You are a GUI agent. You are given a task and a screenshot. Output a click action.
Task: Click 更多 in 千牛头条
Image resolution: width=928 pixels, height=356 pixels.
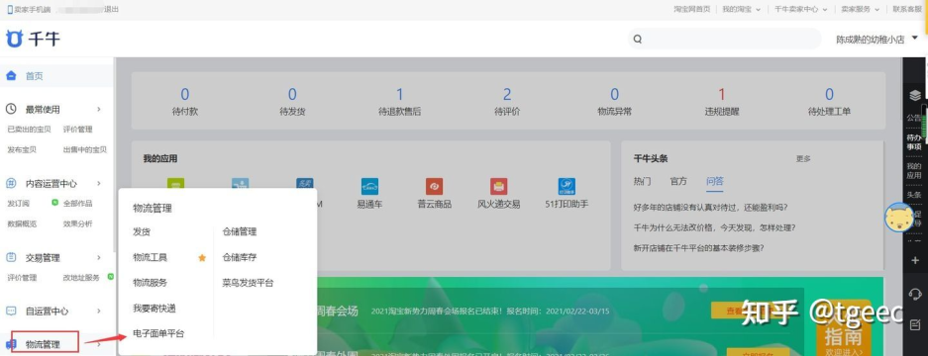pos(803,158)
